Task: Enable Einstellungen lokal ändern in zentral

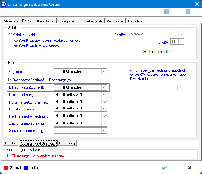Action: point(9,156)
